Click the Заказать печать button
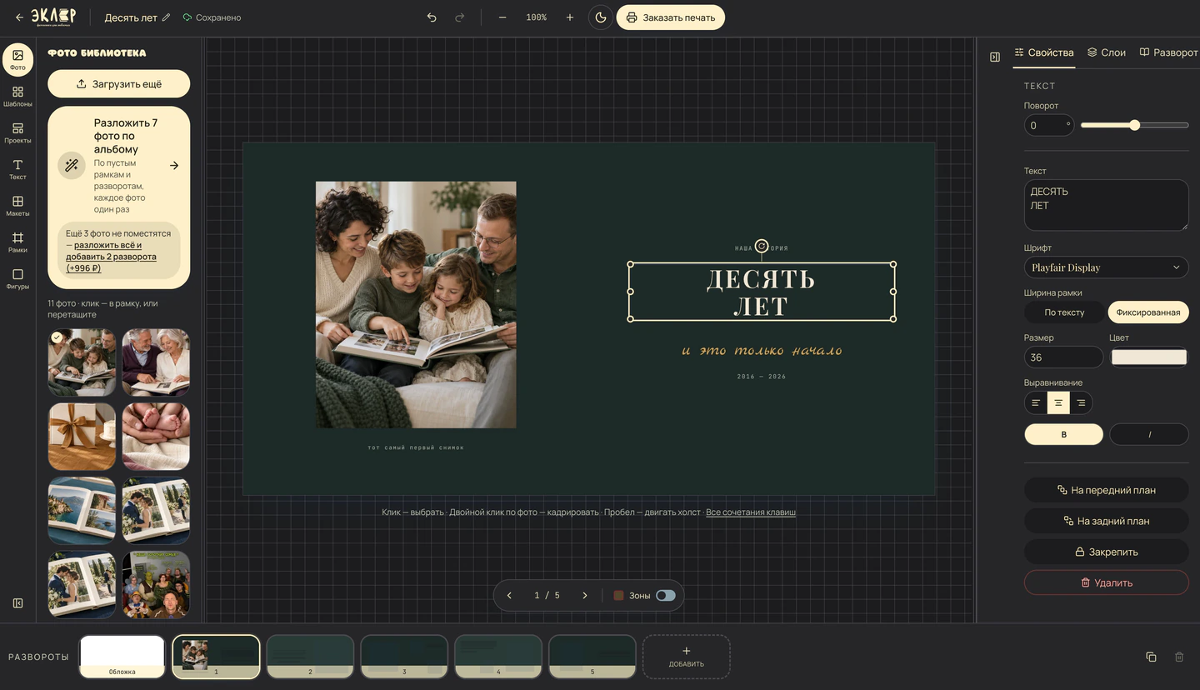This screenshot has height=690, width=1200. click(670, 17)
